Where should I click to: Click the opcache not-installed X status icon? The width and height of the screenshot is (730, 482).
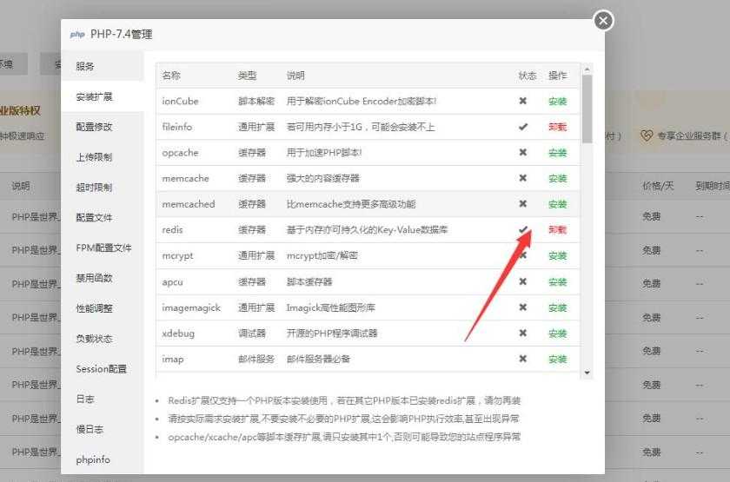click(x=523, y=153)
